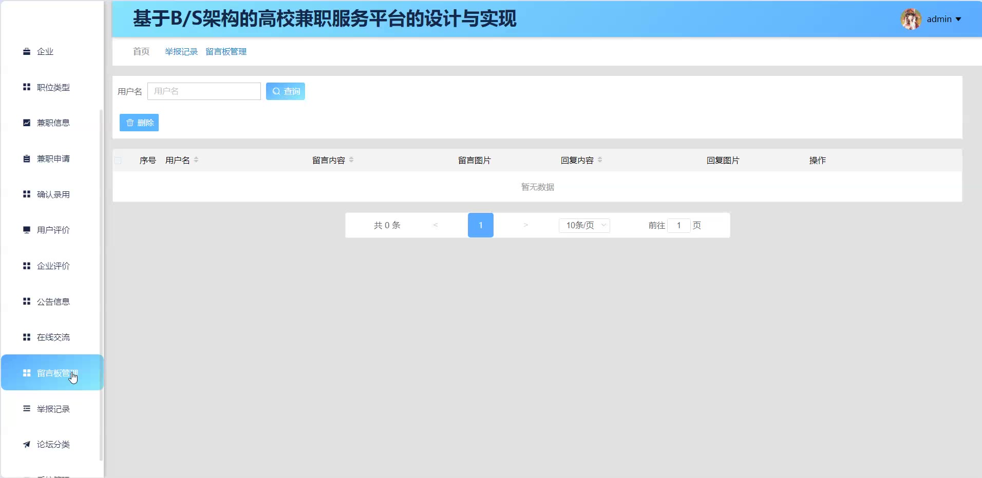Open 在线交流 in the sidebar menu

[x=53, y=337]
